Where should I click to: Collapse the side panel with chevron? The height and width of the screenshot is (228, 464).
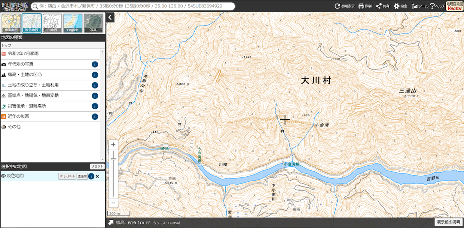pyautogui.click(x=110, y=17)
